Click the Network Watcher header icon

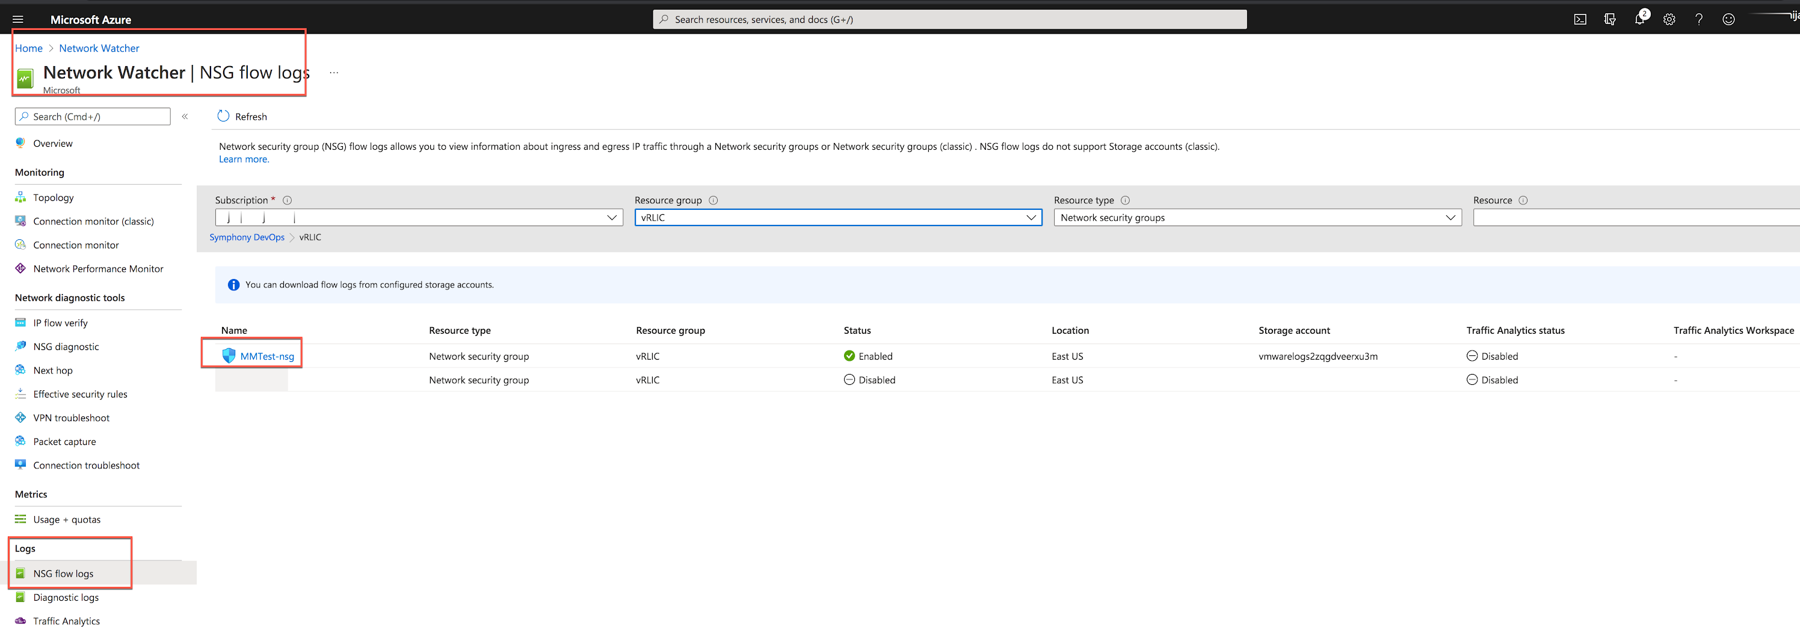point(25,78)
